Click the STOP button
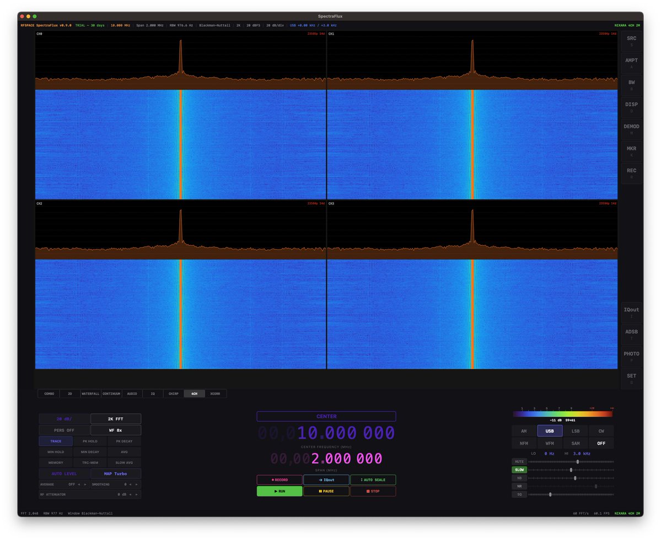 coord(373,491)
